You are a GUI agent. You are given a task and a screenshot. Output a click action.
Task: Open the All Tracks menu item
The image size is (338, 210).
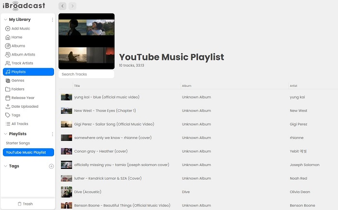(x=28, y=124)
